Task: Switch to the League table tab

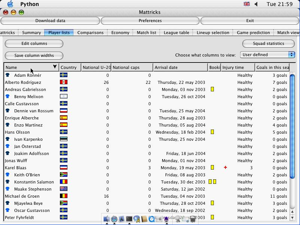Action: [x=176, y=33]
